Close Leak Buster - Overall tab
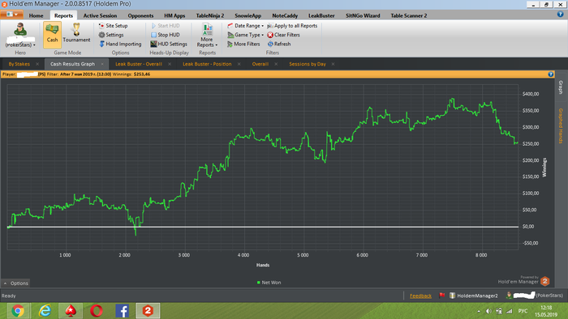Screen dimensions: 568x319 pyautogui.click(x=170, y=64)
